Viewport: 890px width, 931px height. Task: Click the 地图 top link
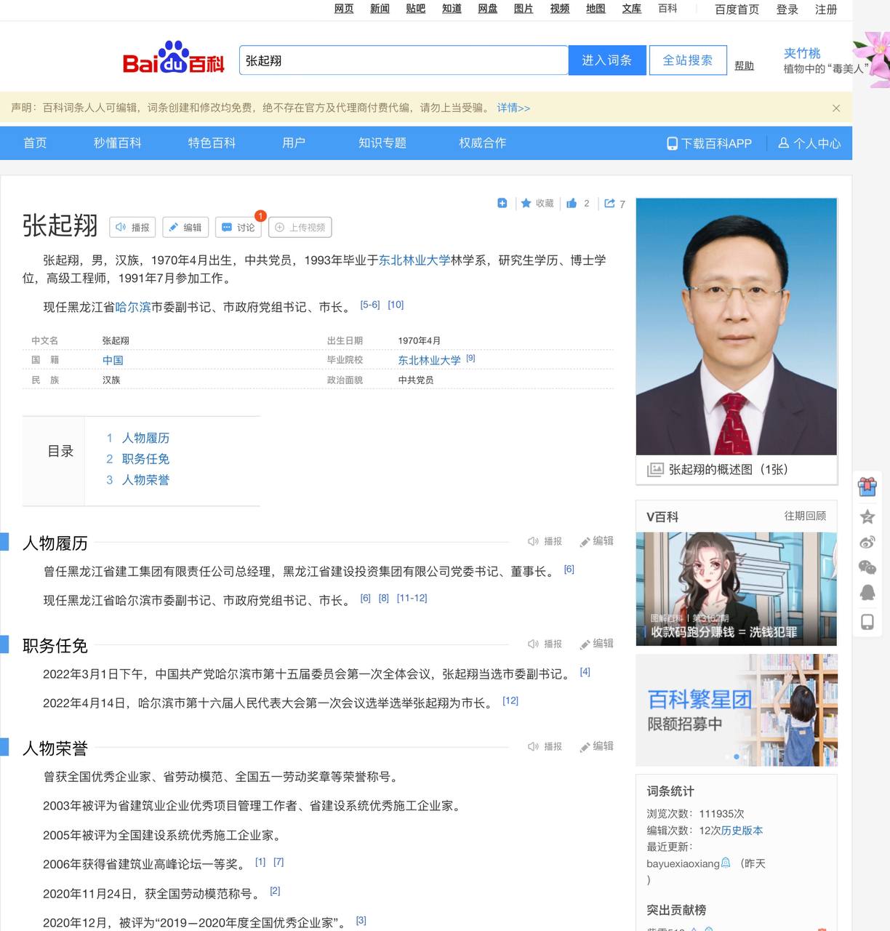tap(596, 9)
